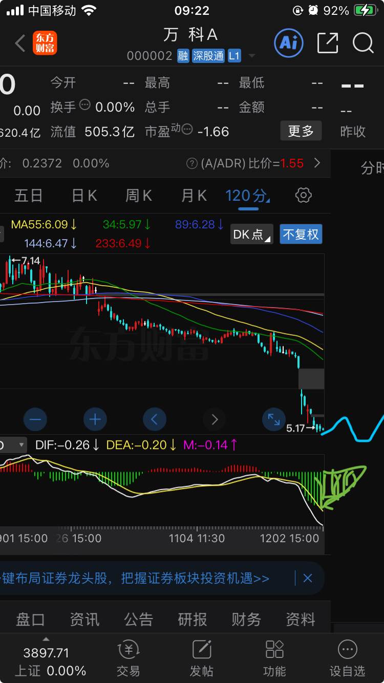
Task: Tap the 1202 15:00 time label
Action: pos(290,538)
